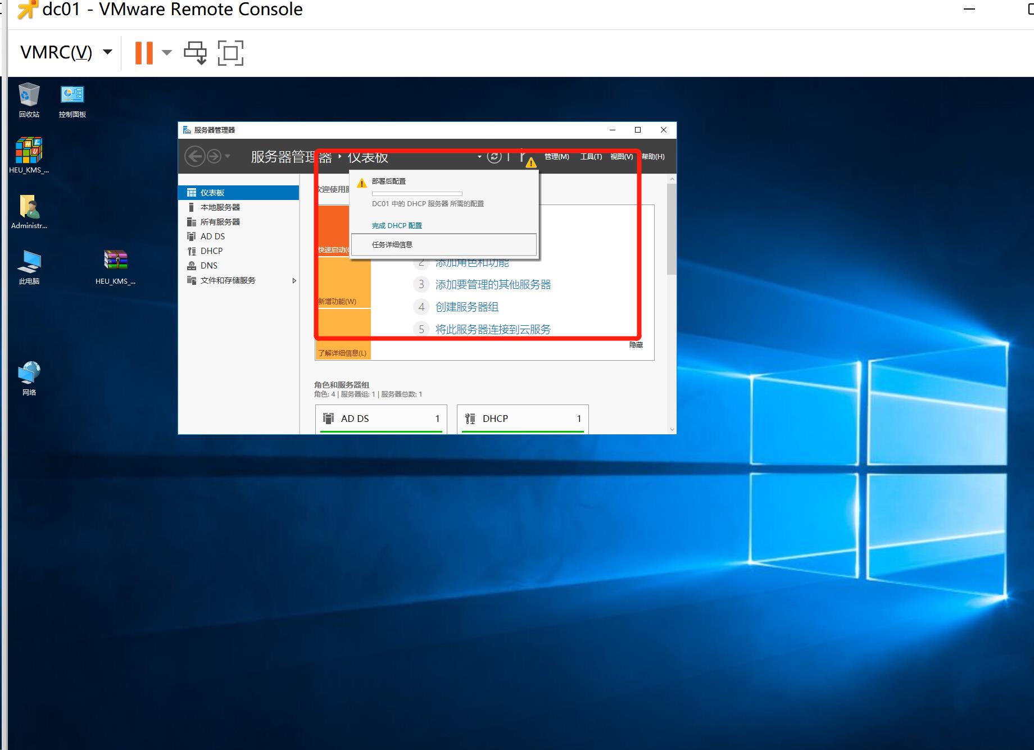
Task: Open the DHCP role tile
Action: (x=523, y=419)
